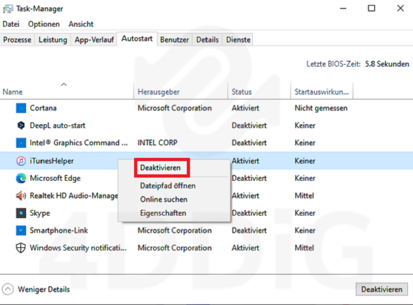The height and width of the screenshot is (305, 413).
Task: Click the Cortana app icon
Action: 21,108
